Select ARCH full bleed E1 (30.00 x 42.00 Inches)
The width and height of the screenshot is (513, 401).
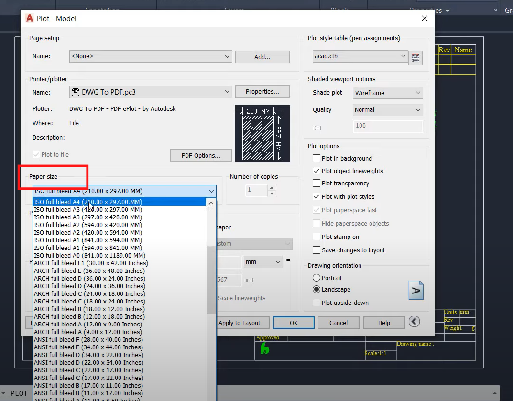(x=120, y=263)
